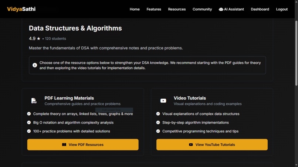Click the PDF file icon
This screenshot has height=167, width=298.
pos(34,101)
